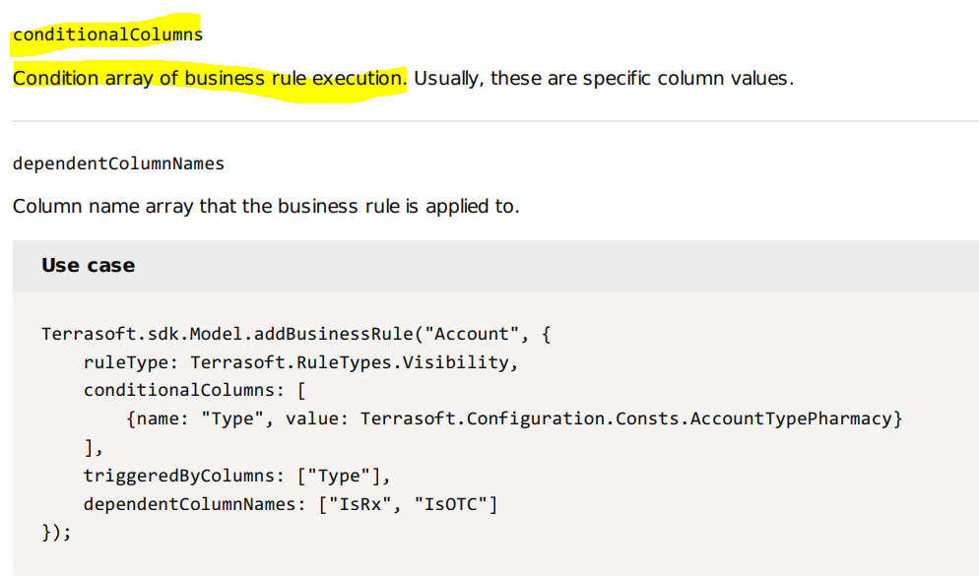Click the "IsOTC" string in the code
Screen dimensions: 979x578
[451, 504]
